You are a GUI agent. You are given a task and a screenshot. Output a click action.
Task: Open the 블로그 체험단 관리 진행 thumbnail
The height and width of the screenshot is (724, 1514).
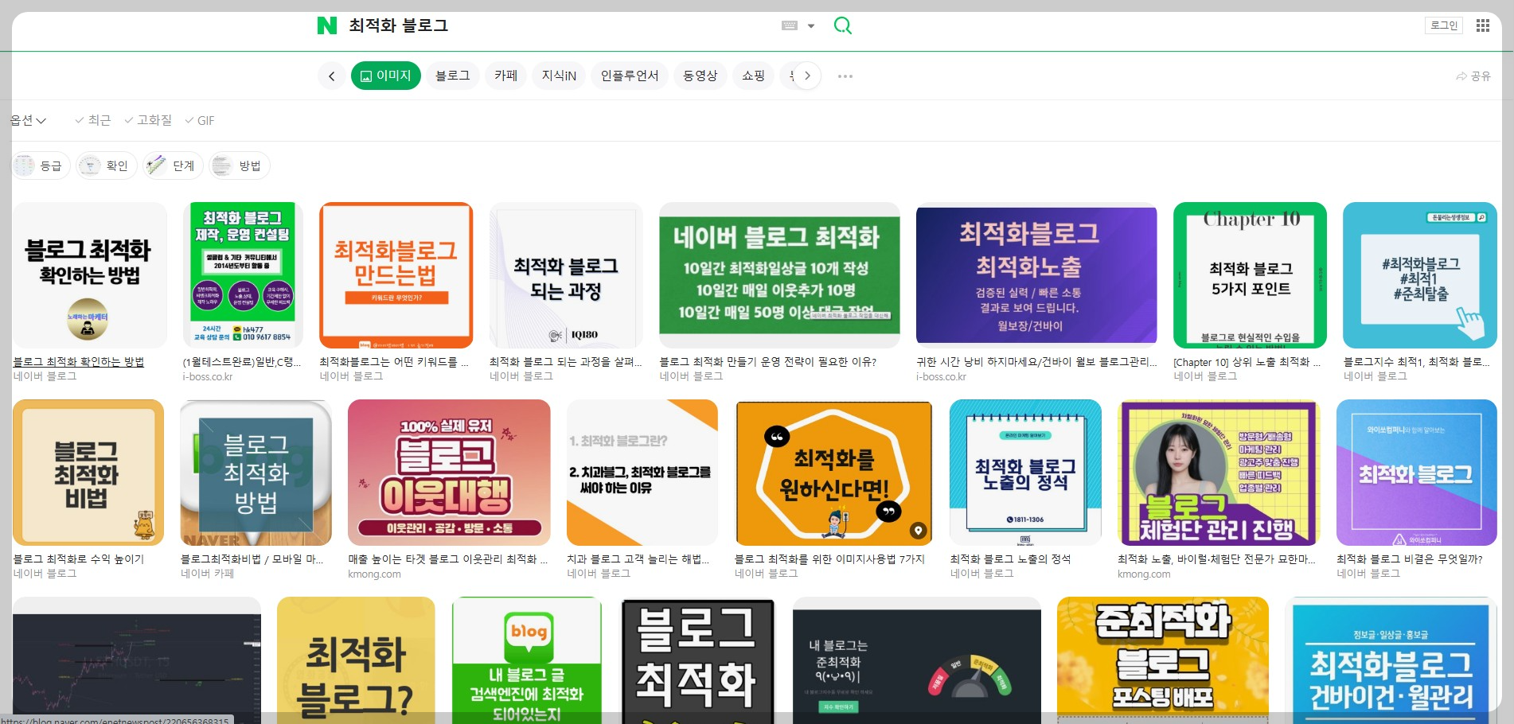click(1219, 473)
